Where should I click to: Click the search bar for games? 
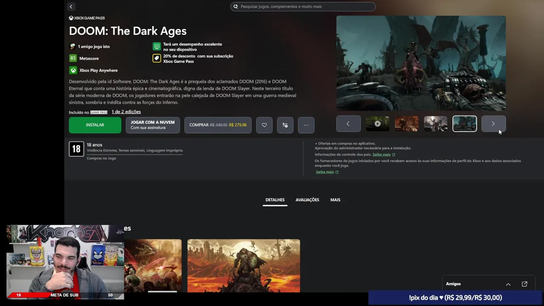303,6
